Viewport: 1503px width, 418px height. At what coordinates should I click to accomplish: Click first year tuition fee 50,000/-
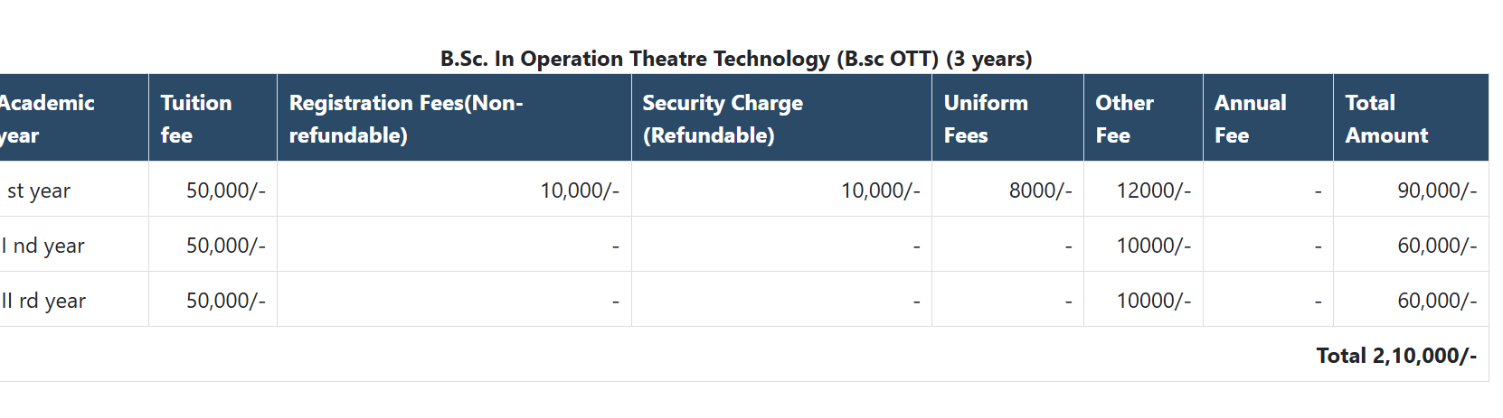coord(225,190)
